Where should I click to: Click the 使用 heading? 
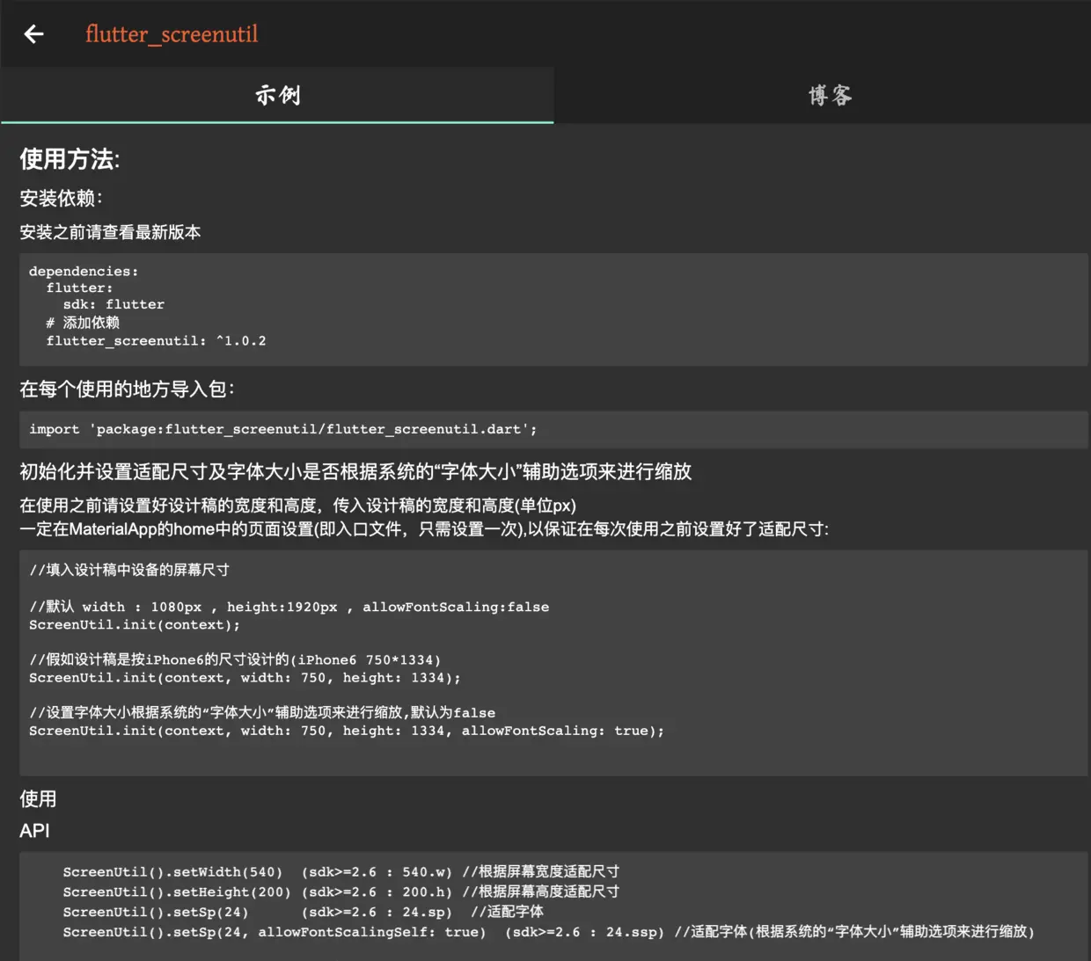pos(38,798)
